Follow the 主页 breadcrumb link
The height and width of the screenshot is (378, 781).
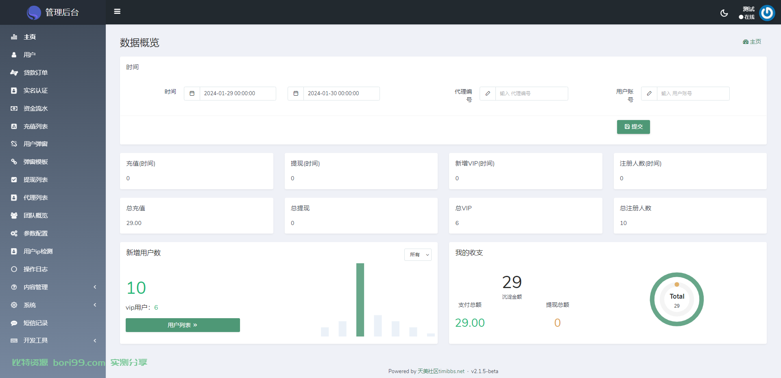pyautogui.click(x=752, y=42)
